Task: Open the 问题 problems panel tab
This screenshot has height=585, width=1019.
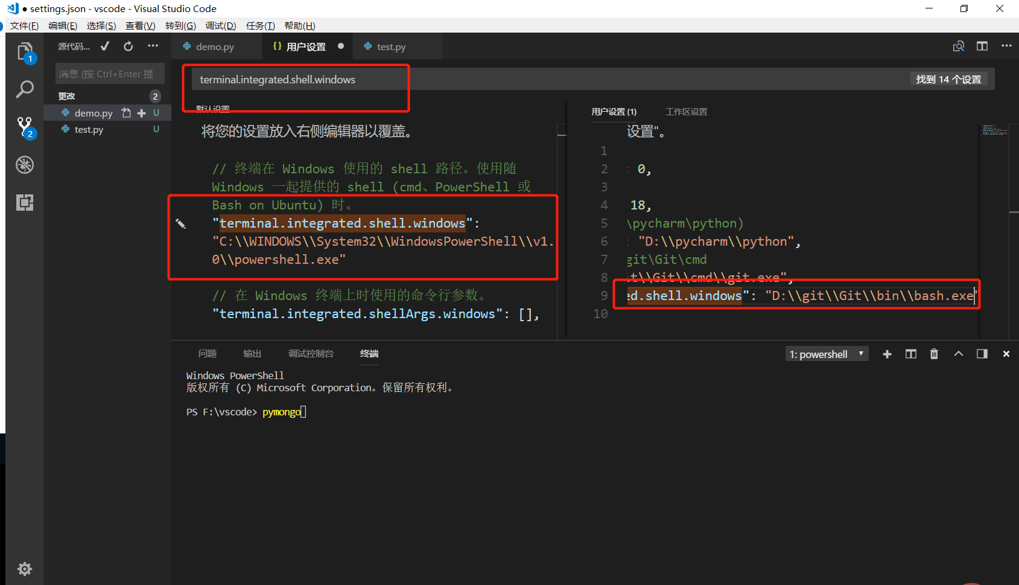Action: [x=207, y=354]
